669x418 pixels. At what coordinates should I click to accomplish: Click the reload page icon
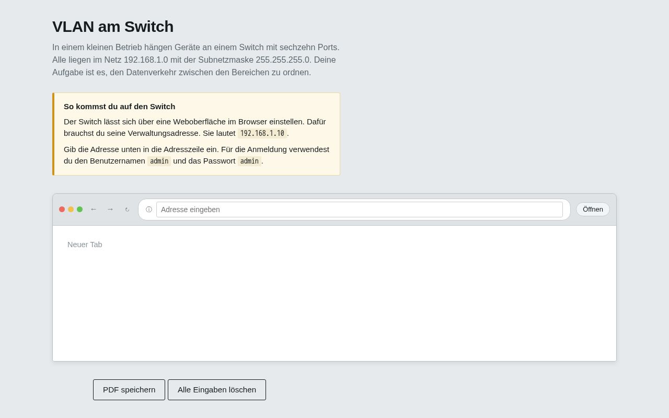[127, 210]
